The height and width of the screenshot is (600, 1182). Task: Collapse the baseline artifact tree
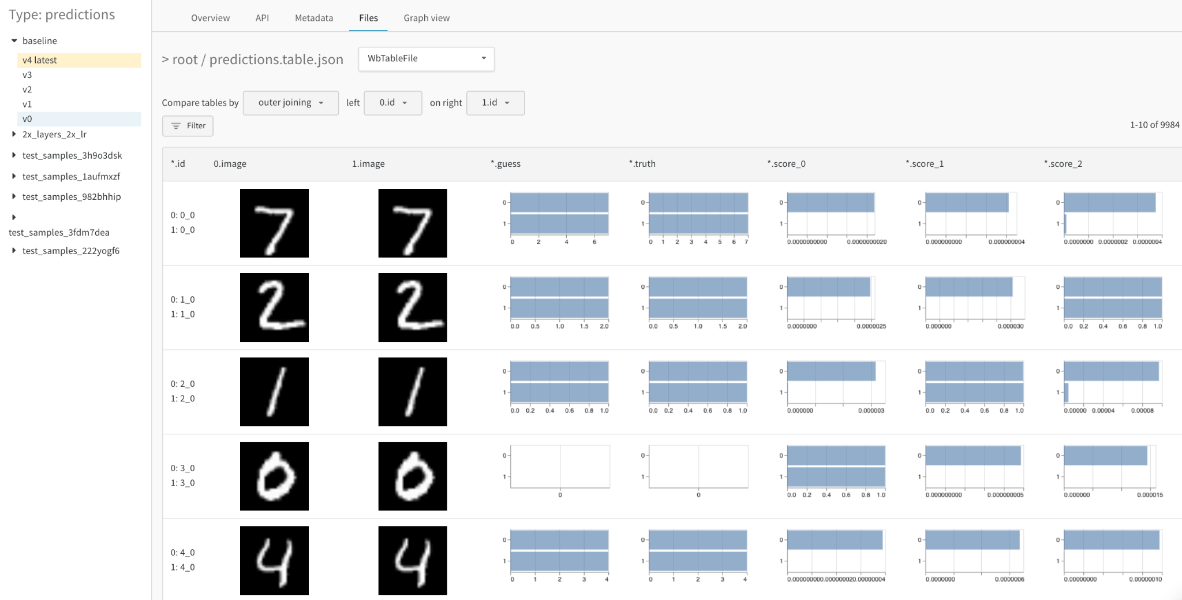click(x=14, y=40)
